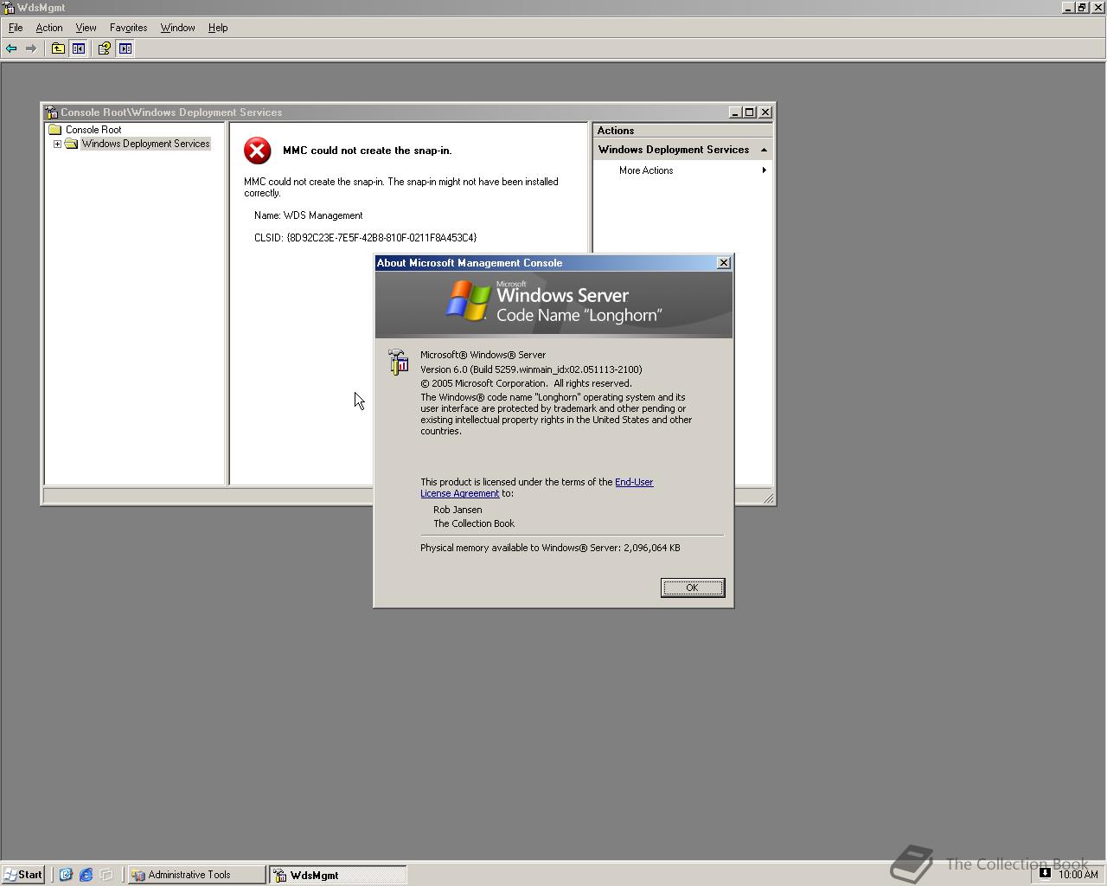
Task: Open the Action menu
Action: click(49, 28)
